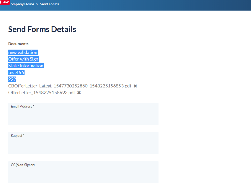The height and width of the screenshot is (186, 251).
Task: Remove the OfferLetter_1548225158692.pdf attachment
Action: [x=79, y=93]
